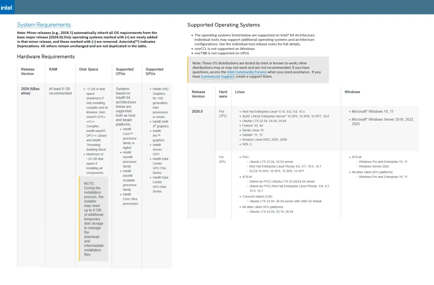The height and width of the screenshot is (285, 434).
Task: Click the Data Center GPU Flex Series item
Action: coord(160,166)
